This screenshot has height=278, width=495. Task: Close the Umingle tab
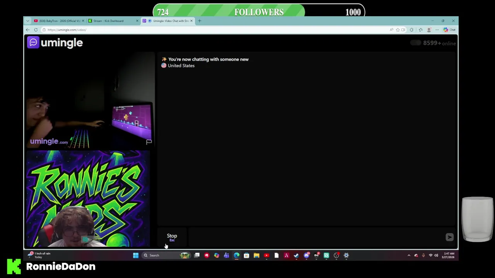(x=191, y=21)
